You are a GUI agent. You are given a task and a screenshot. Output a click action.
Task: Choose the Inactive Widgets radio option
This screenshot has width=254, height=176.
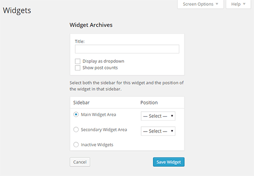click(x=76, y=145)
